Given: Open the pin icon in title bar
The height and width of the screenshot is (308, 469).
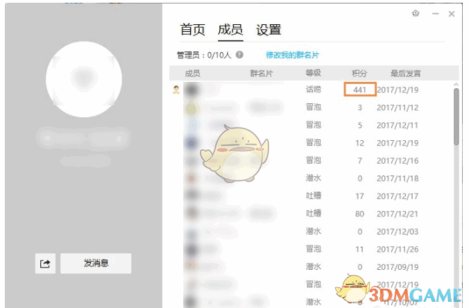Looking at the screenshot, I should tap(416, 13).
